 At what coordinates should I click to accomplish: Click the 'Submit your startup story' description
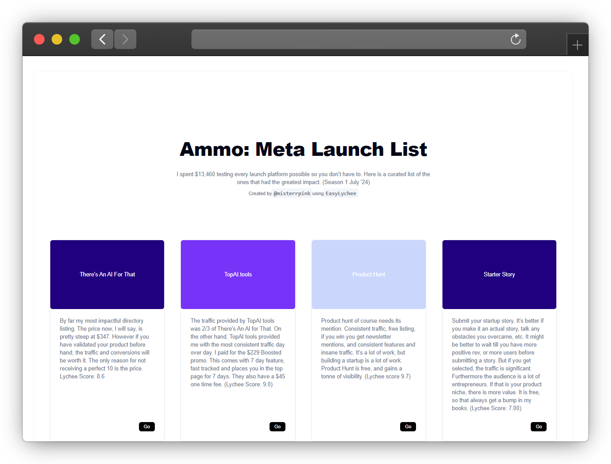pyautogui.click(x=498, y=365)
